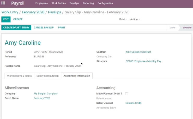Switch to Worked Days & Inputs tab
The width and height of the screenshot is (193, 119).
[x=20, y=76]
